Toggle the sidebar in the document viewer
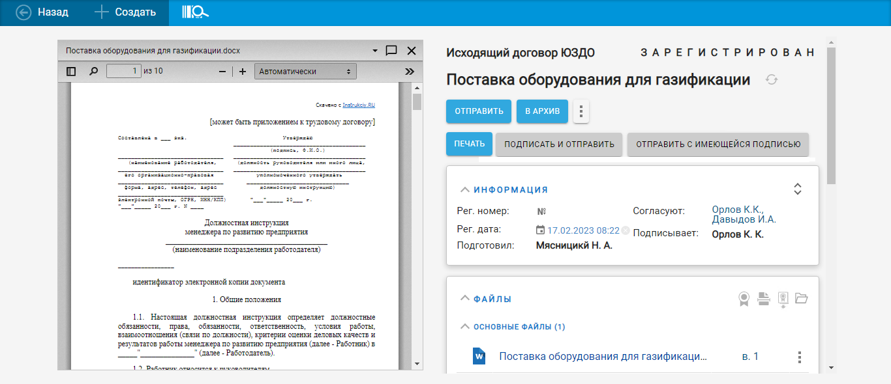The width and height of the screenshot is (891, 384). coord(72,72)
